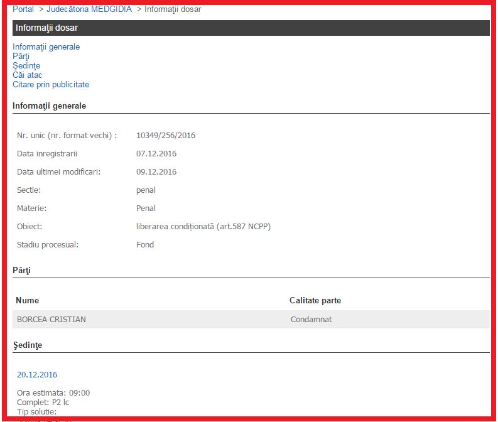
Task: Go to Părţi navigation link
Action: [21, 57]
